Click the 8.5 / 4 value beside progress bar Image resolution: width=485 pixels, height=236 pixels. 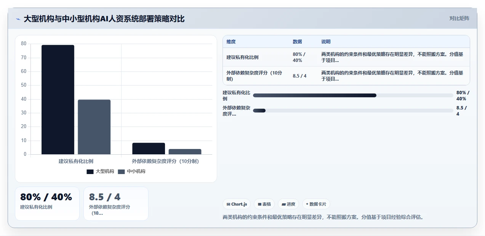click(461, 111)
